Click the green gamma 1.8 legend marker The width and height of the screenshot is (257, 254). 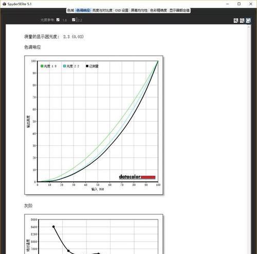coord(42,66)
